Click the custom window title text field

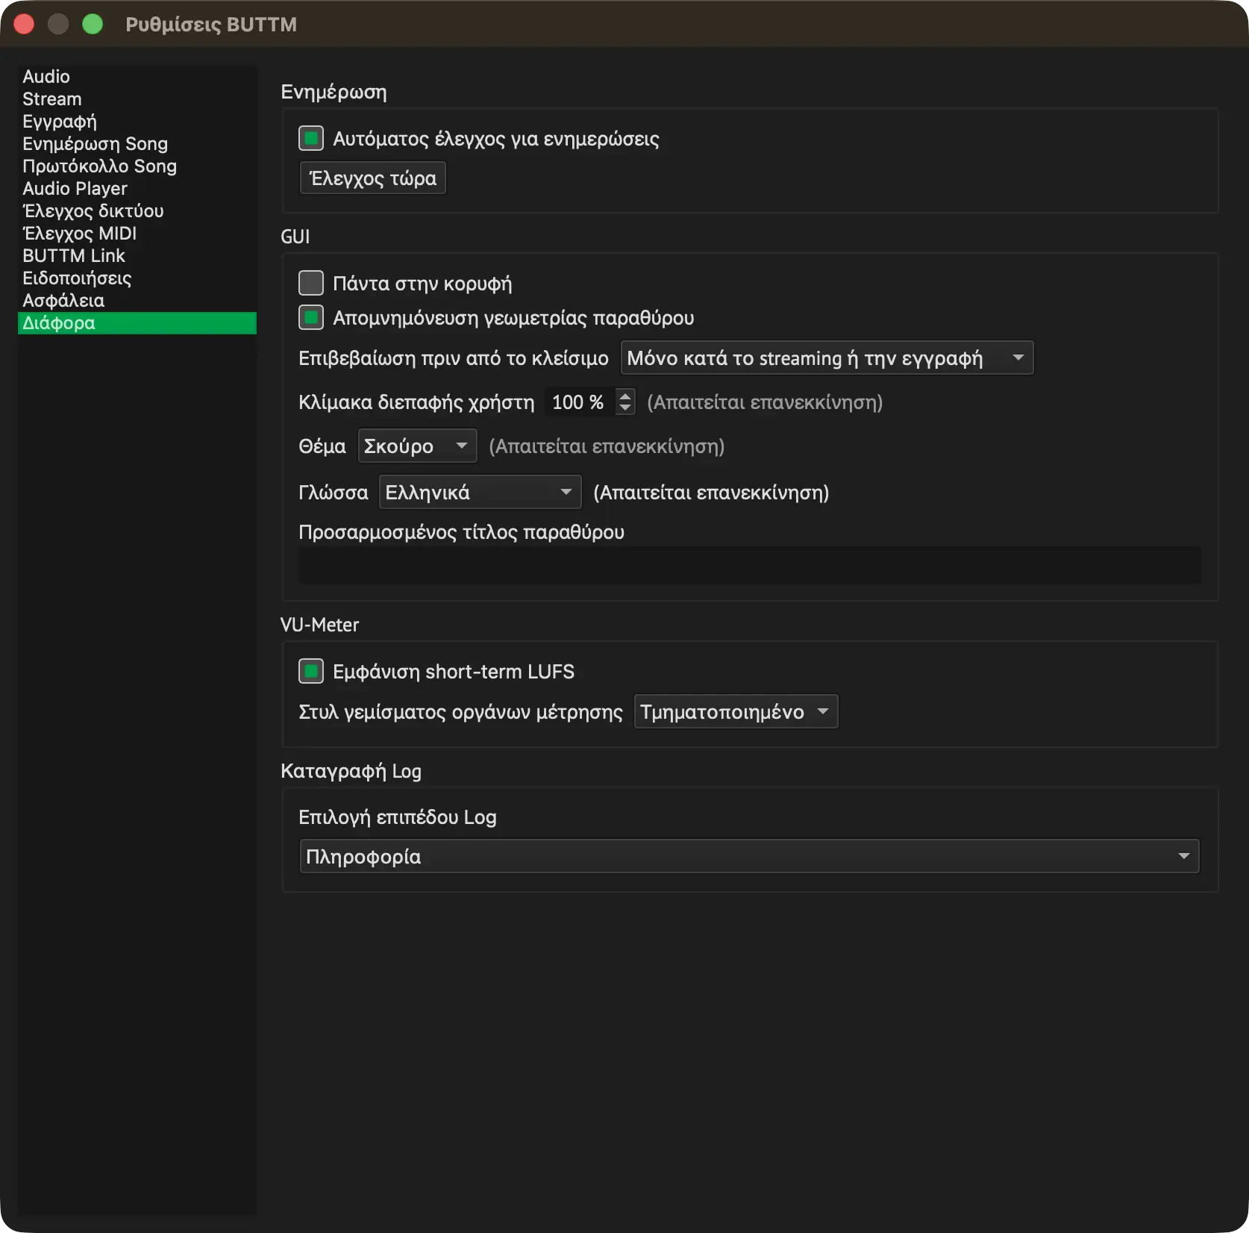pyautogui.click(x=750, y=565)
